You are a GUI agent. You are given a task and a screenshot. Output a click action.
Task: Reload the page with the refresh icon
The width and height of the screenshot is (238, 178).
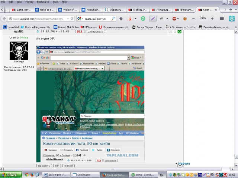click(x=72, y=19)
